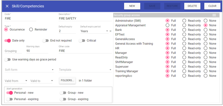Clear the Default expiry period with the small x icon
The width and height of the screenshot is (223, 106).
click(x=110, y=31)
